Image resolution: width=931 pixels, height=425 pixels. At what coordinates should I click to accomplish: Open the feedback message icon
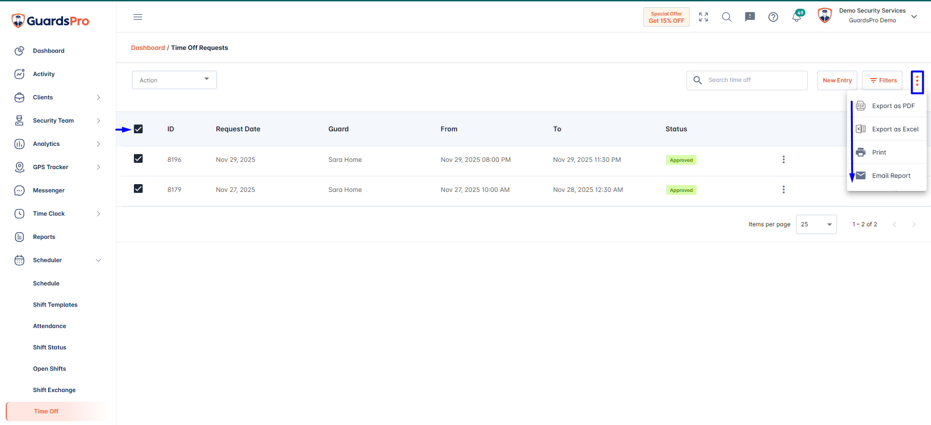point(750,17)
